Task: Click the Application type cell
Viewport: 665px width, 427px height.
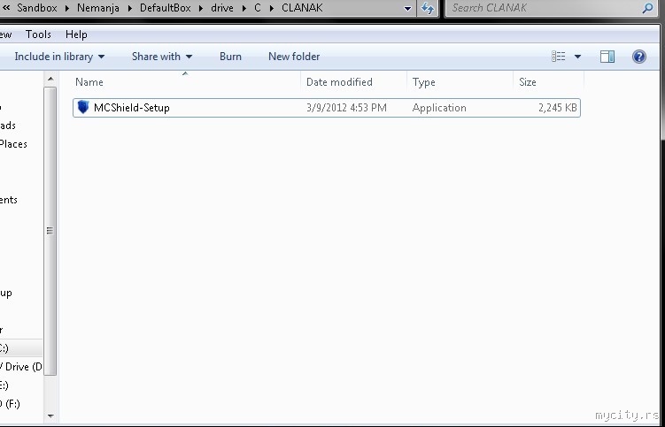Action: [x=439, y=108]
